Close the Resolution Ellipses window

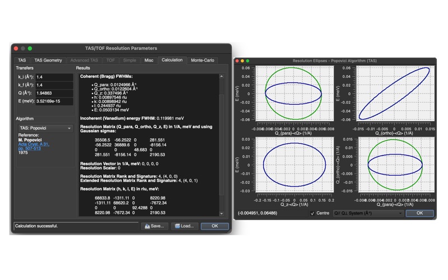click(237, 61)
